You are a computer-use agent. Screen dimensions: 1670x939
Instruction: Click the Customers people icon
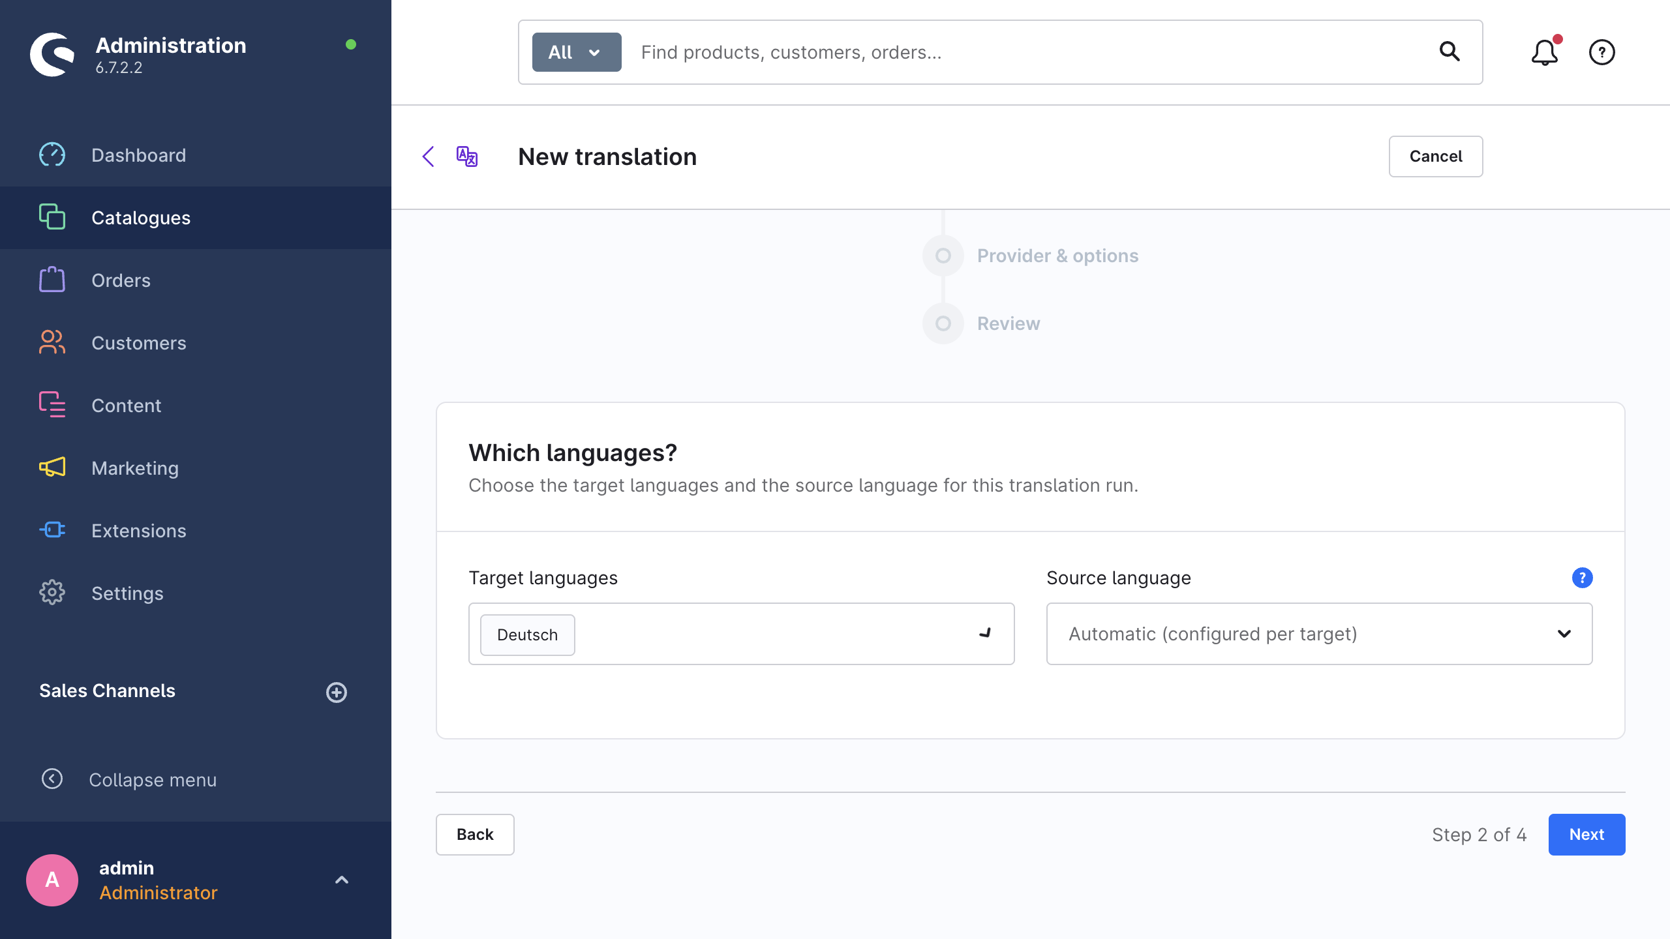[52, 342]
